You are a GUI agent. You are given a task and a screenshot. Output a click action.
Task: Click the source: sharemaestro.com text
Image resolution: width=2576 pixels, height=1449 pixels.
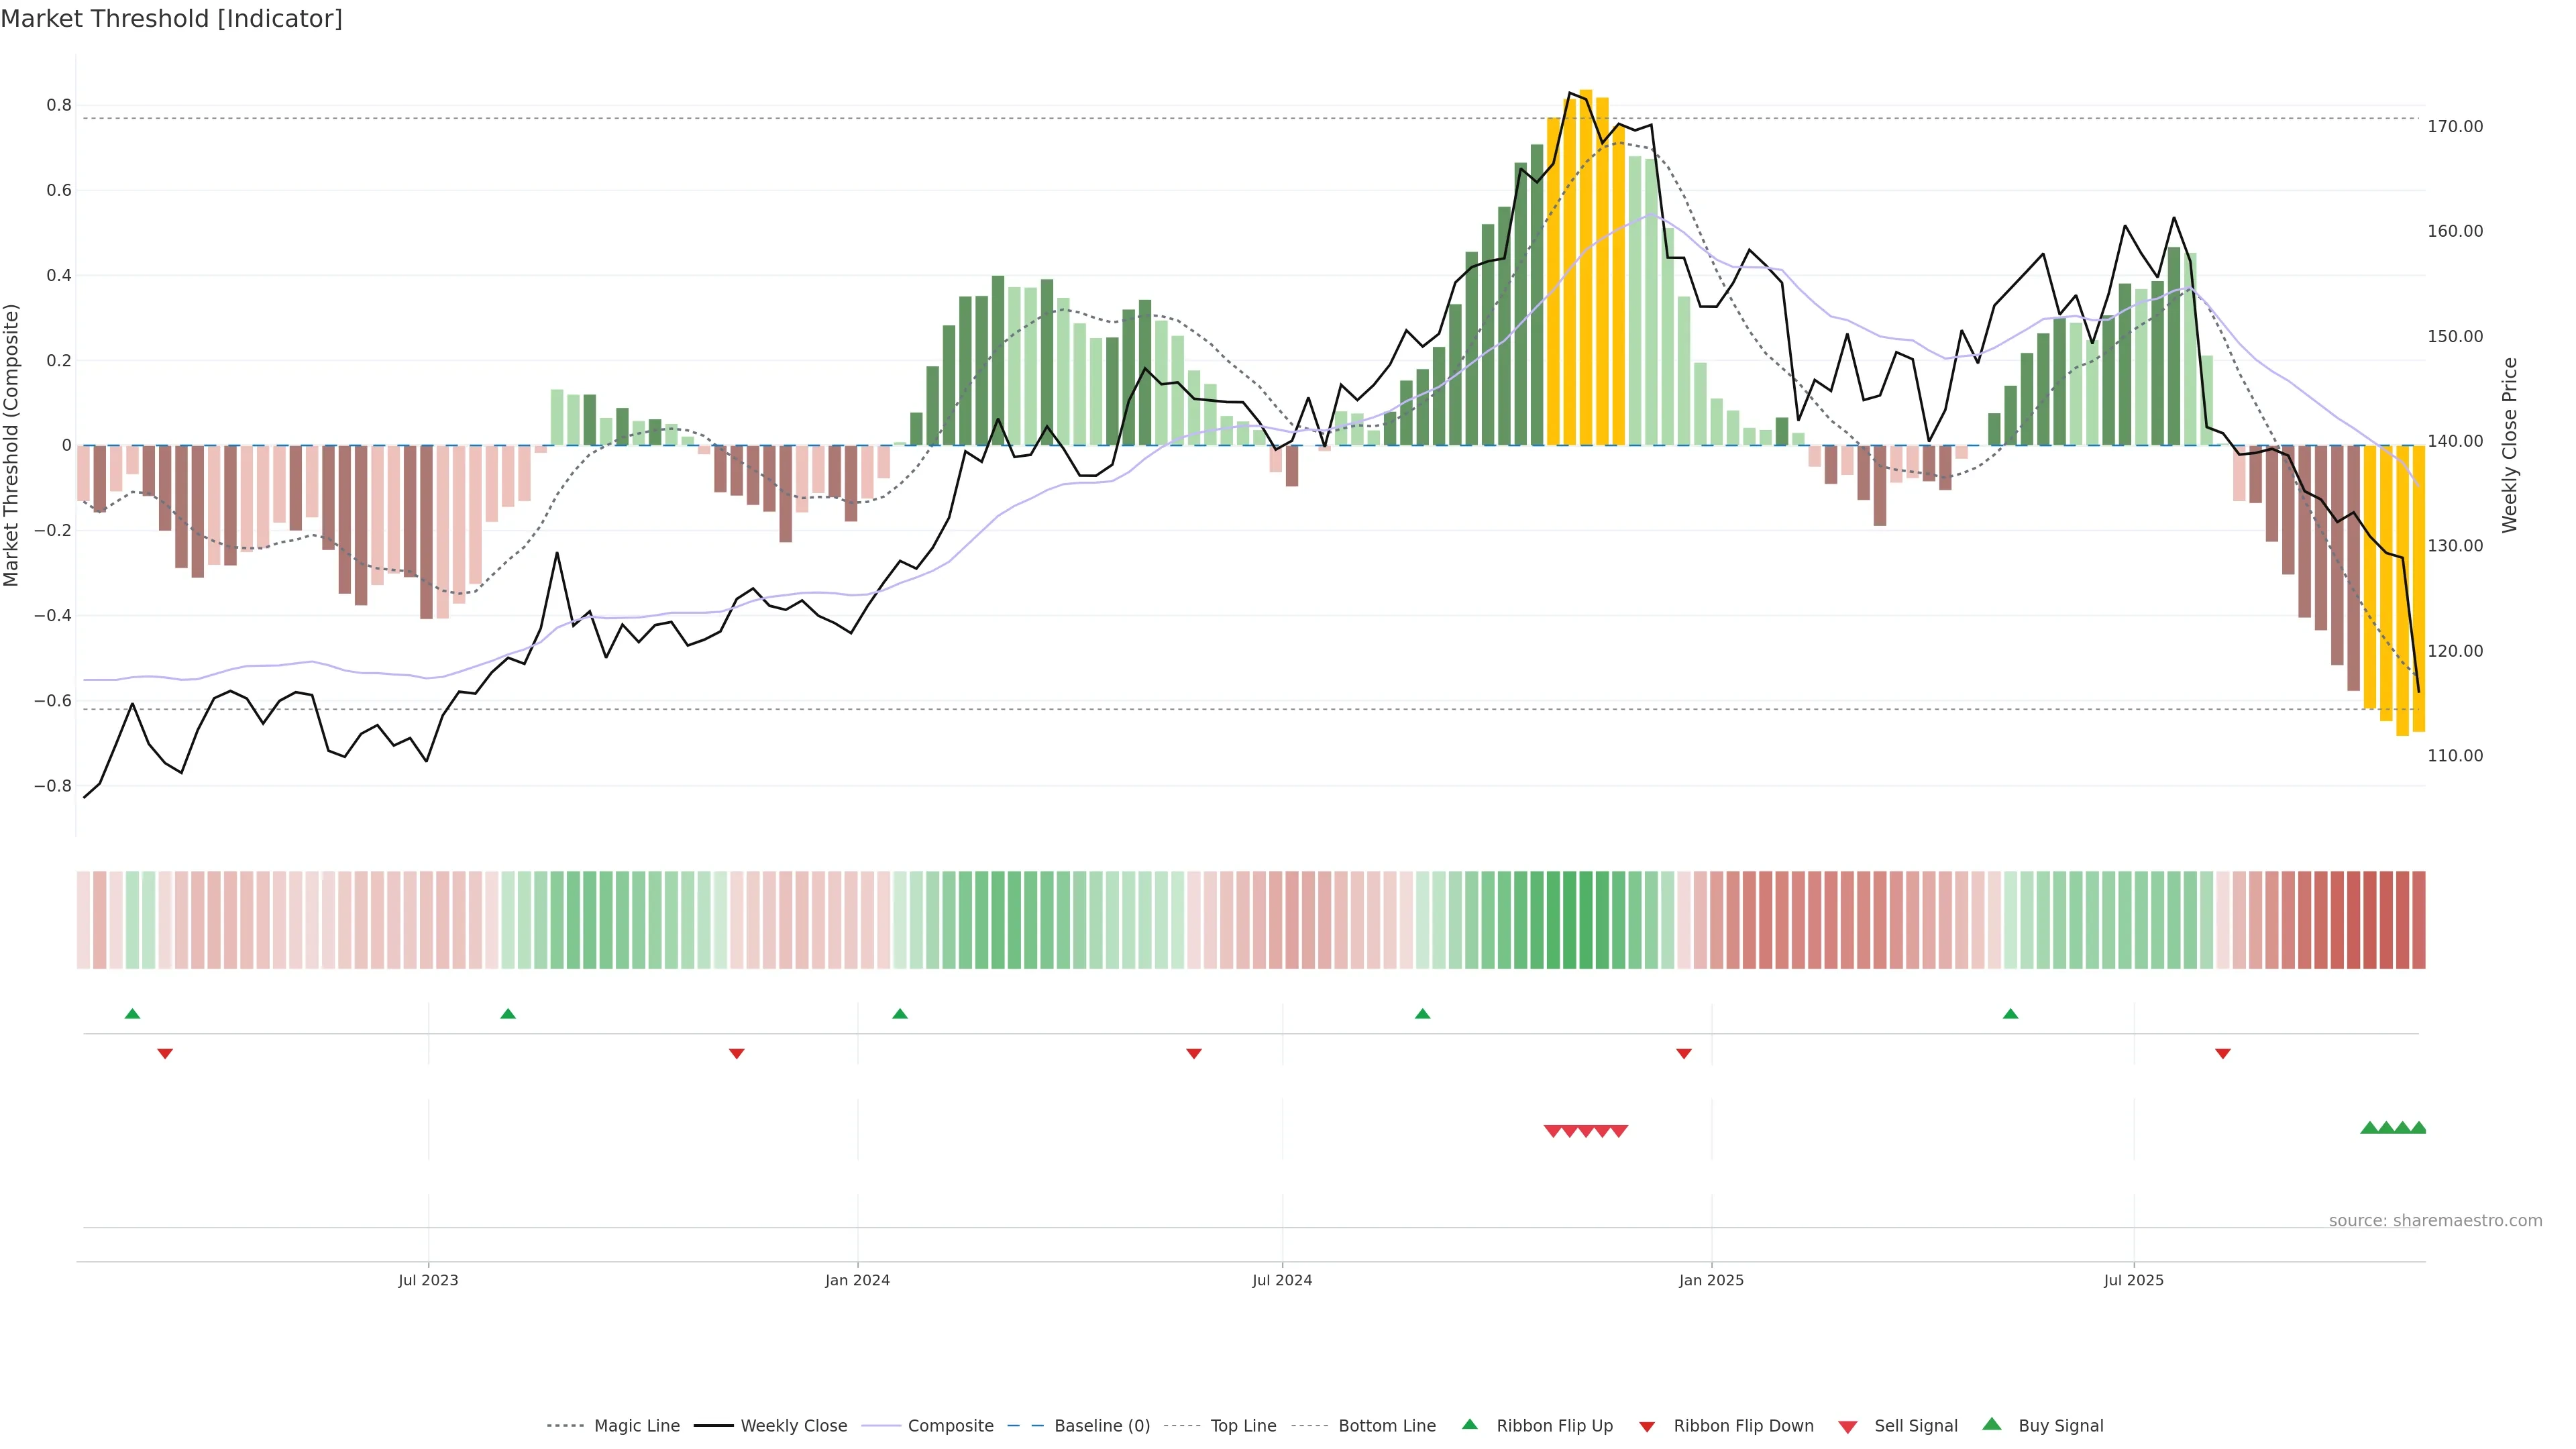(2435, 1221)
